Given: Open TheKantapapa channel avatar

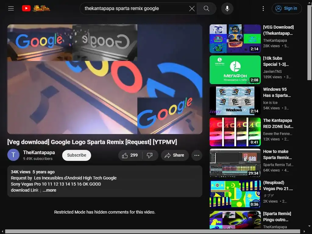Looking at the screenshot, I should (13, 155).
